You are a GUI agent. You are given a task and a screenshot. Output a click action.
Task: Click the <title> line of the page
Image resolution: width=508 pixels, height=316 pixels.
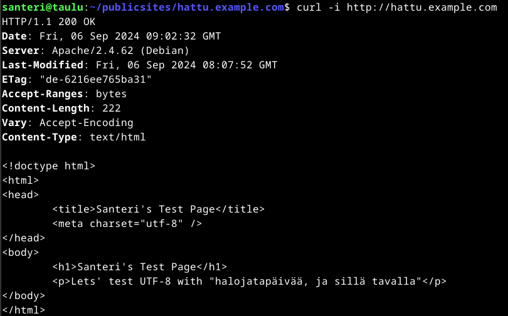coord(159,209)
